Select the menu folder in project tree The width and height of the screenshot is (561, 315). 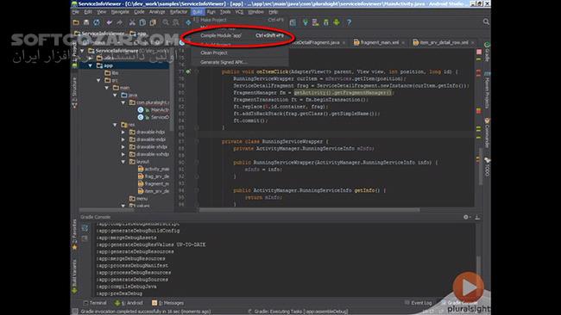coord(138,198)
